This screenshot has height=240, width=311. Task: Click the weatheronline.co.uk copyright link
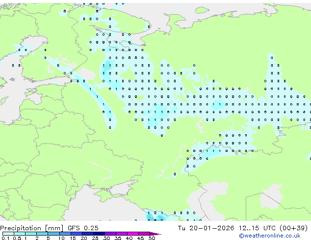click(x=270, y=236)
